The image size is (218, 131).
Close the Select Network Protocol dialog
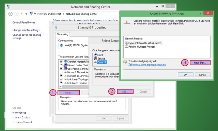208,13
